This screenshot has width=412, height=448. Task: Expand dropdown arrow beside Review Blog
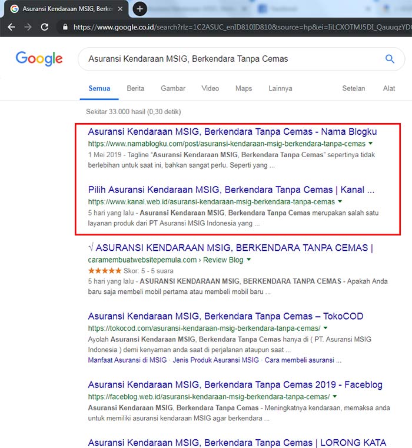point(249,260)
